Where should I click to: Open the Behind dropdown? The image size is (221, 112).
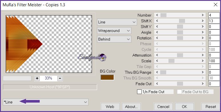[x=114, y=39]
